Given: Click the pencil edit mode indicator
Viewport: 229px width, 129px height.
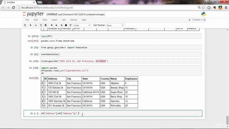Looking at the screenshot, I should 190,20.
